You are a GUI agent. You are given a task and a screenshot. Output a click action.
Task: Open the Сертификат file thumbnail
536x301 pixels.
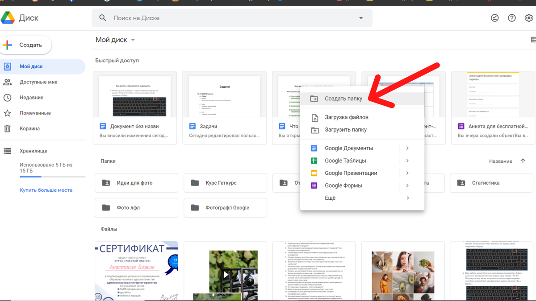coord(136,271)
